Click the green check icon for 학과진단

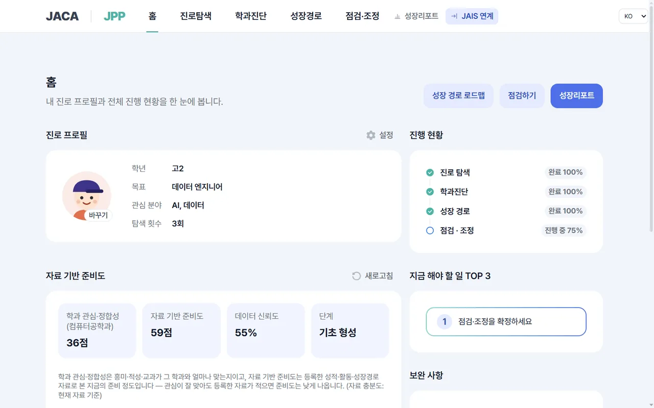[430, 192]
